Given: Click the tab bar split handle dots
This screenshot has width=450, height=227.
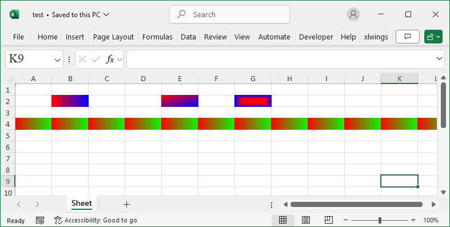Looking at the screenshot, I should pos(272,205).
